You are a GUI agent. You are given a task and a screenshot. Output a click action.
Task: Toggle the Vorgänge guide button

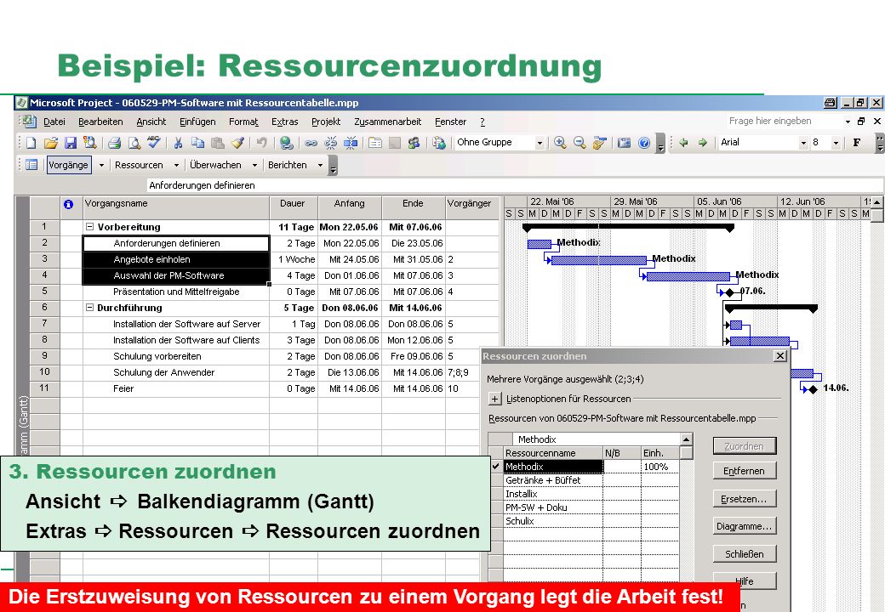68,165
